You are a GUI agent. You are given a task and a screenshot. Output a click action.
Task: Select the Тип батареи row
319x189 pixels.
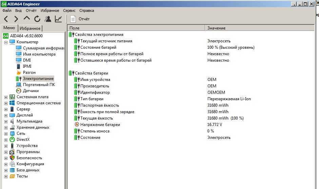point(191,99)
